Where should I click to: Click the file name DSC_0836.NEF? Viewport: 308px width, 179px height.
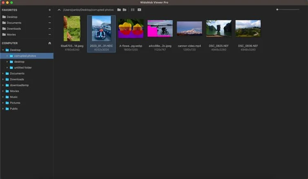click(x=248, y=46)
